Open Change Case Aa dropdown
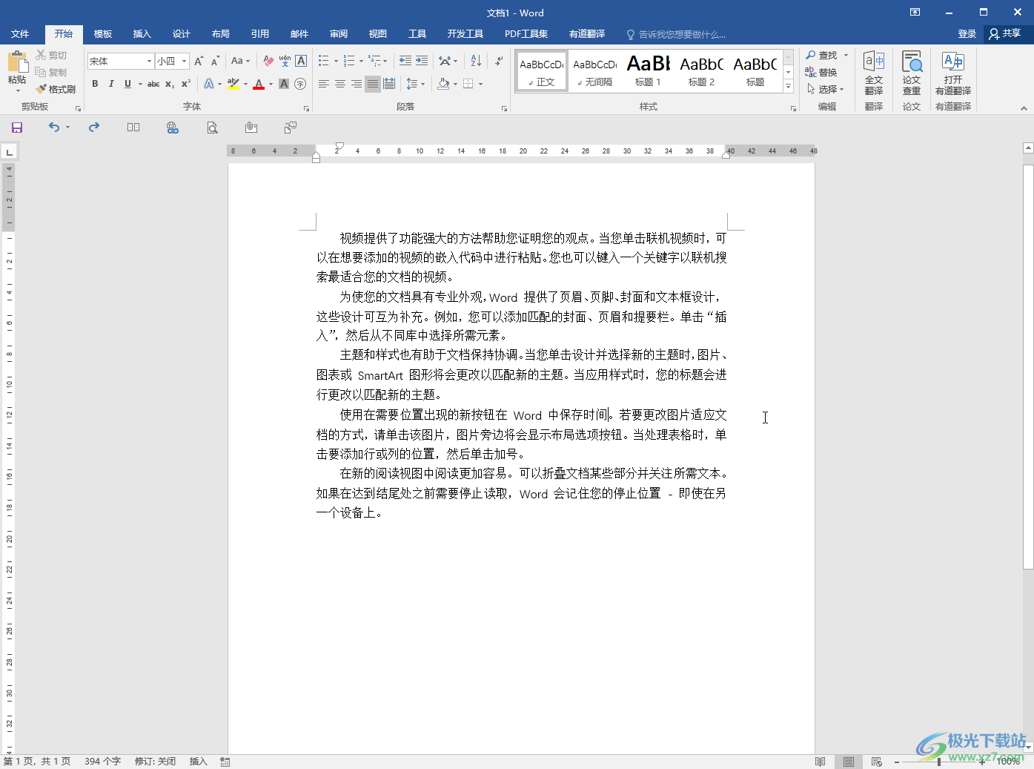 240,61
